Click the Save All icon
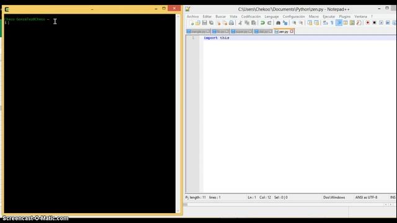 coord(211,23)
